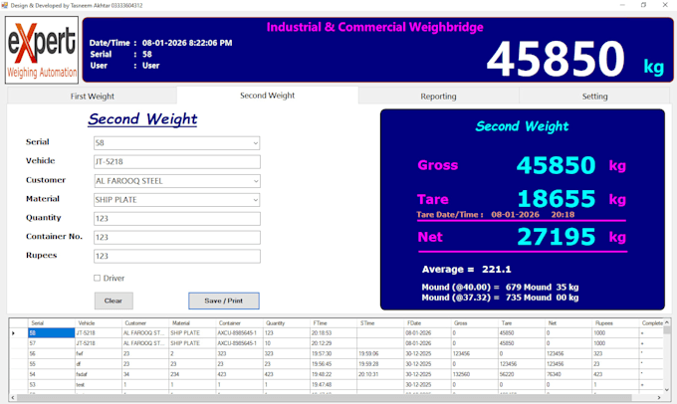677x404 pixels.
Task: Click STime cell 20:10:31
Action: tap(380, 375)
